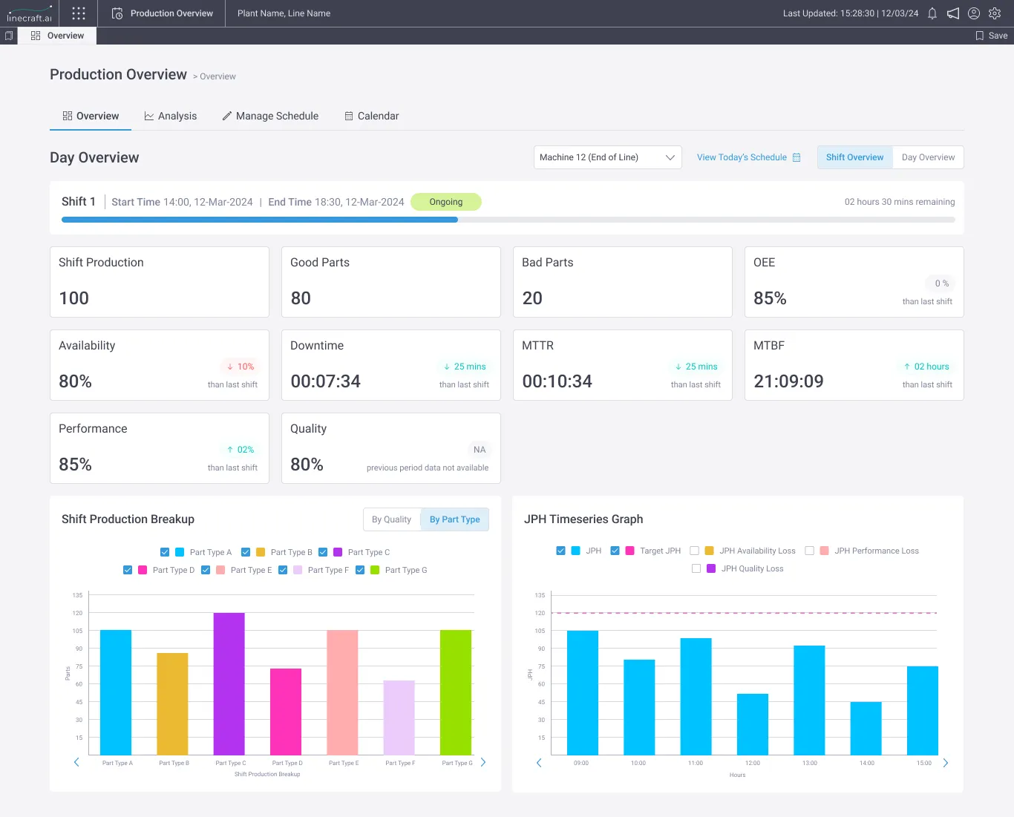This screenshot has height=817, width=1014.
Task: Click the Part Type A blue legend swatch
Action: (180, 552)
